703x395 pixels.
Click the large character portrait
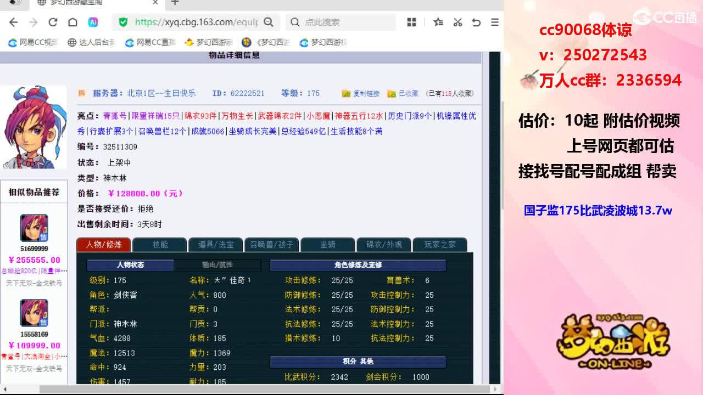pos(33,127)
